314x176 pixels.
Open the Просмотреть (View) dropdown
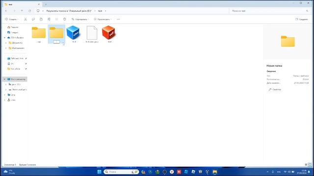[103, 20]
